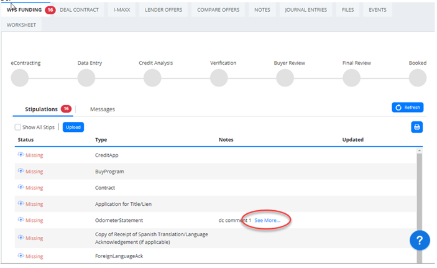Click the Type column header
This screenshot has width=437, height=268.
pos(101,140)
